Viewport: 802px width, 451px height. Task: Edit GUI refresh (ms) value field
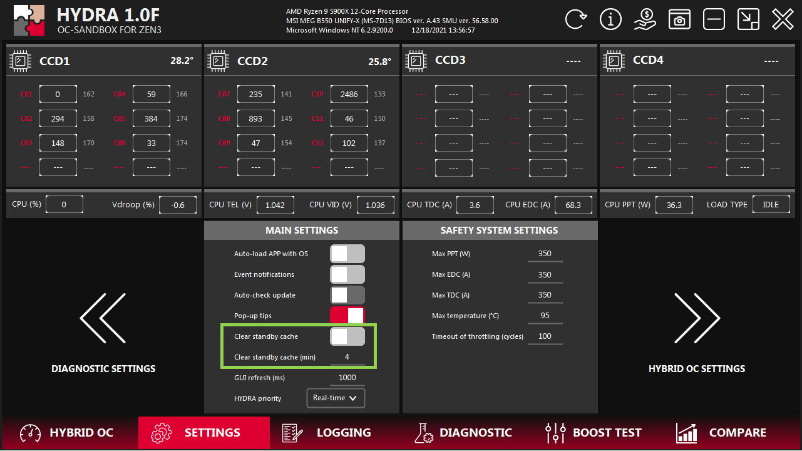pyautogui.click(x=347, y=378)
